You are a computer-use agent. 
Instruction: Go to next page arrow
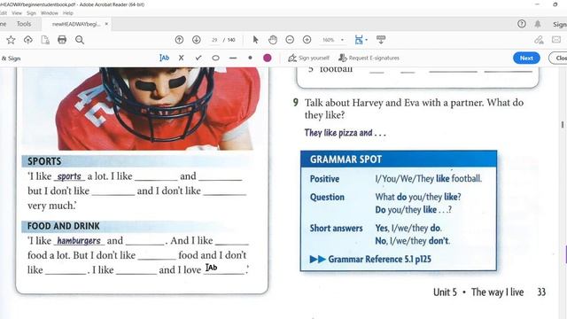click(197, 40)
